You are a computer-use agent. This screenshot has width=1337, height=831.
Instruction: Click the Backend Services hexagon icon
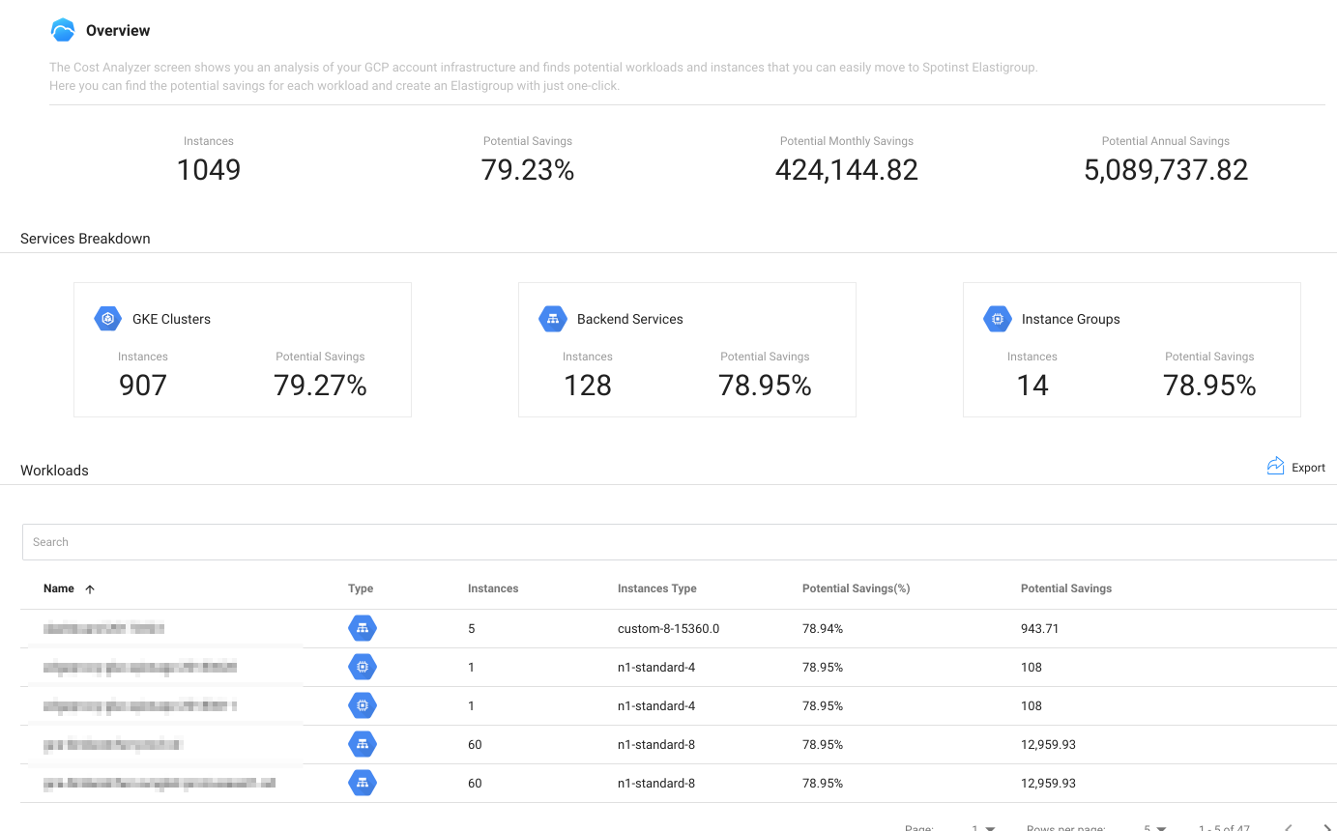tap(552, 319)
